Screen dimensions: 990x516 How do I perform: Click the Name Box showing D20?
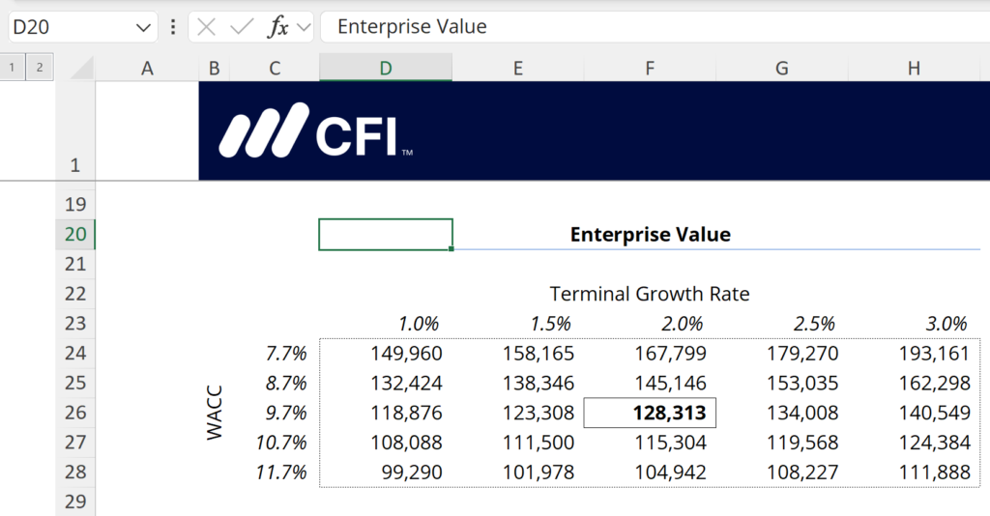click(68, 27)
